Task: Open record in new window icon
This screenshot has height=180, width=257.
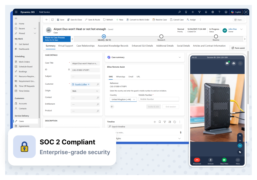Action: tap(52, 20)
